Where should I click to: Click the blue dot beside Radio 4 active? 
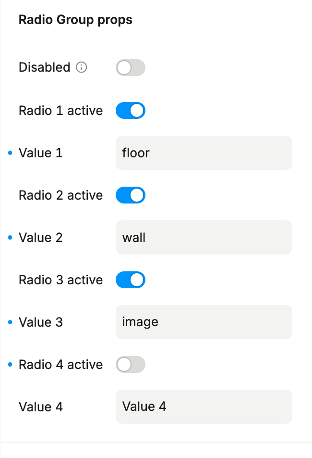point(11,365)
